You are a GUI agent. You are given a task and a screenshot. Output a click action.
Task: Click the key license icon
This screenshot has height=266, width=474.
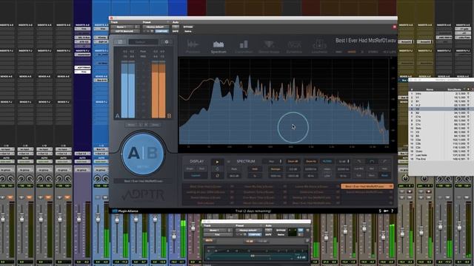click(x=386, y=211)
